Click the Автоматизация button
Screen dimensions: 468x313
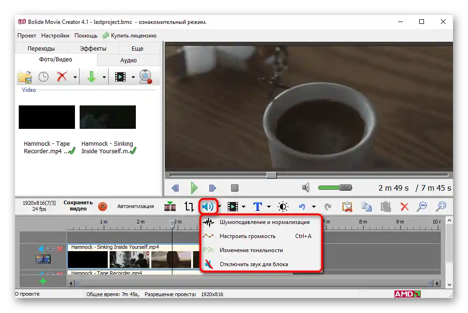(x=135, y=206)
